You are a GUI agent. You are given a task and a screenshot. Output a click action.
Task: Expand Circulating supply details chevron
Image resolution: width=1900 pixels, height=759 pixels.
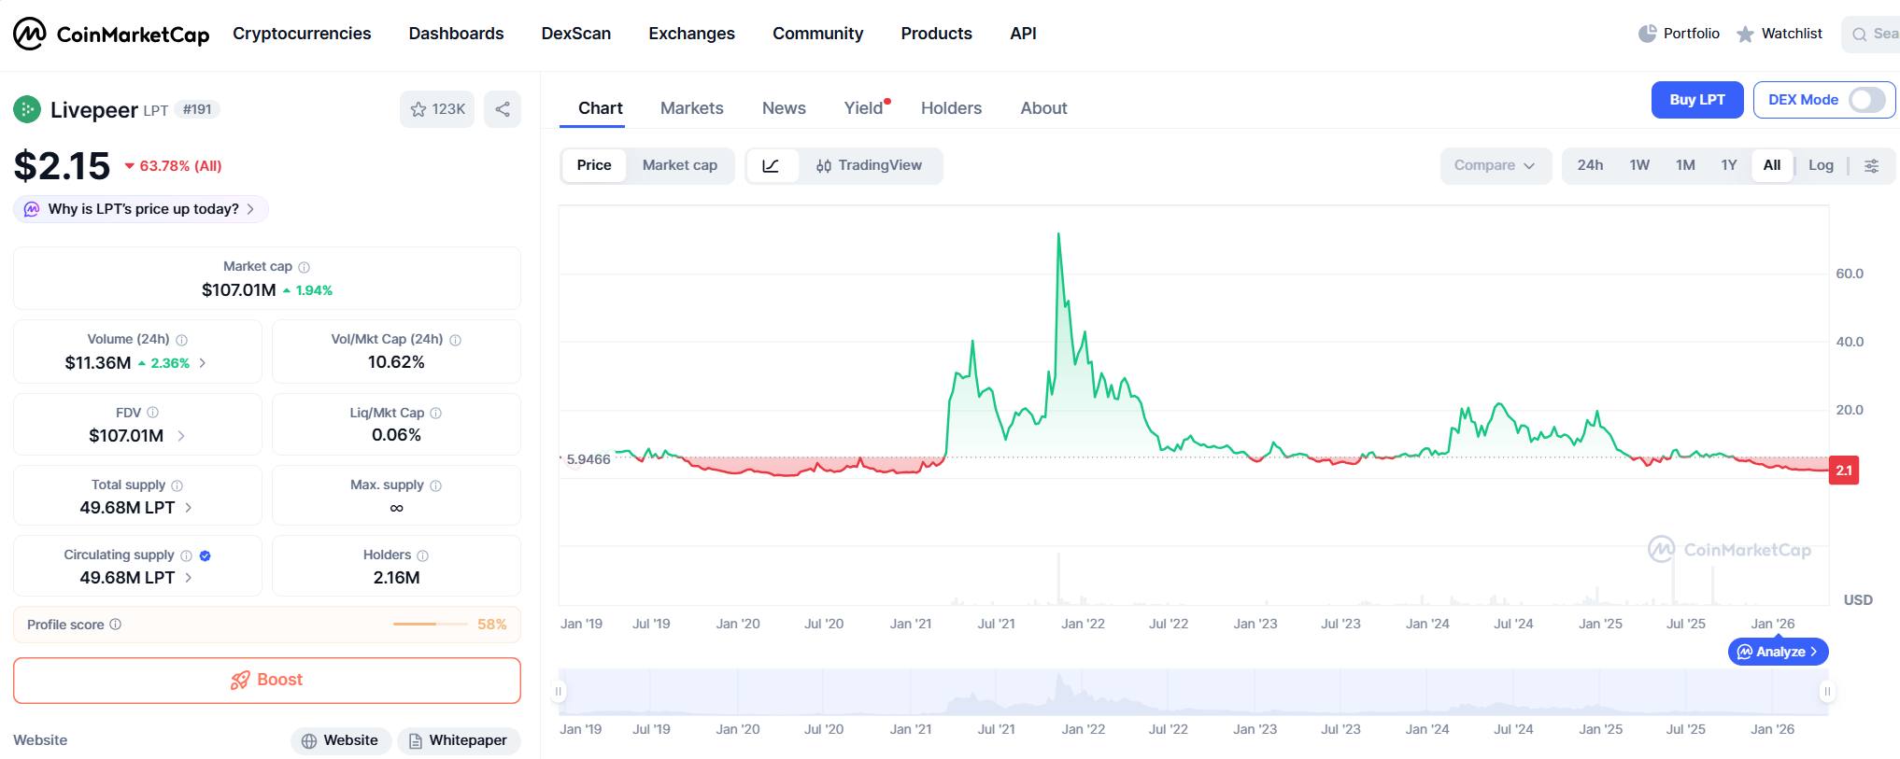coord(189,578)
